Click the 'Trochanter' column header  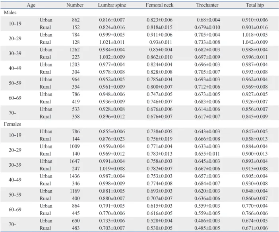207,5
